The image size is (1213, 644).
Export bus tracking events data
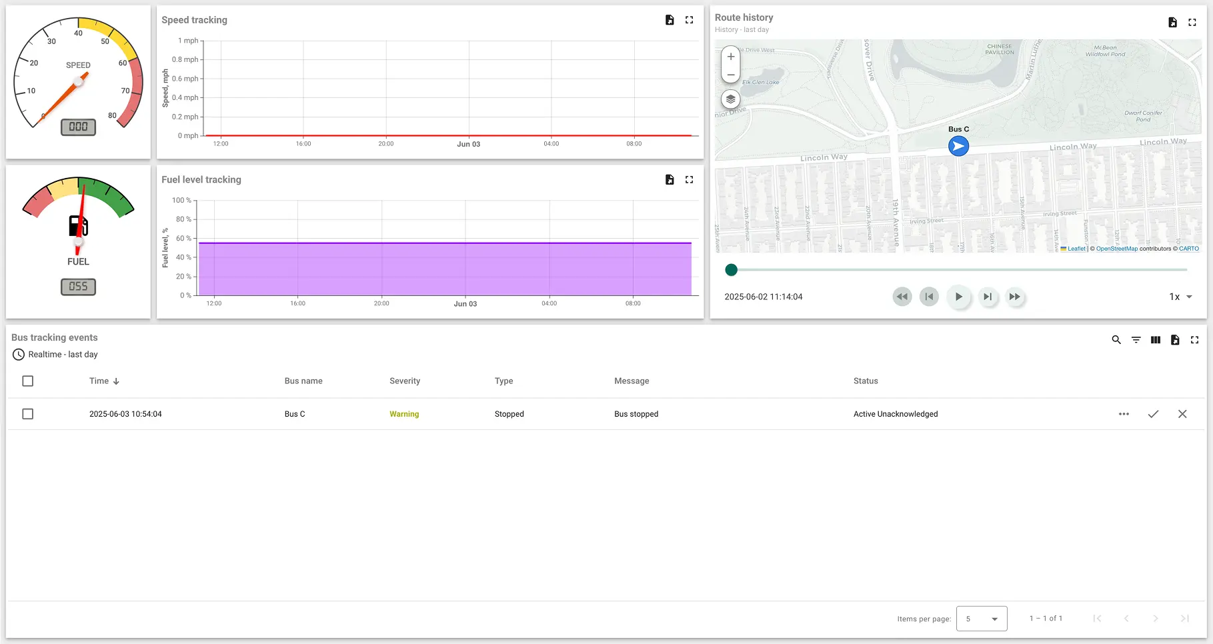[1175, 340]
